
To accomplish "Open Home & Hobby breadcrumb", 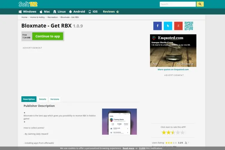I will click(x=37, y=17).
